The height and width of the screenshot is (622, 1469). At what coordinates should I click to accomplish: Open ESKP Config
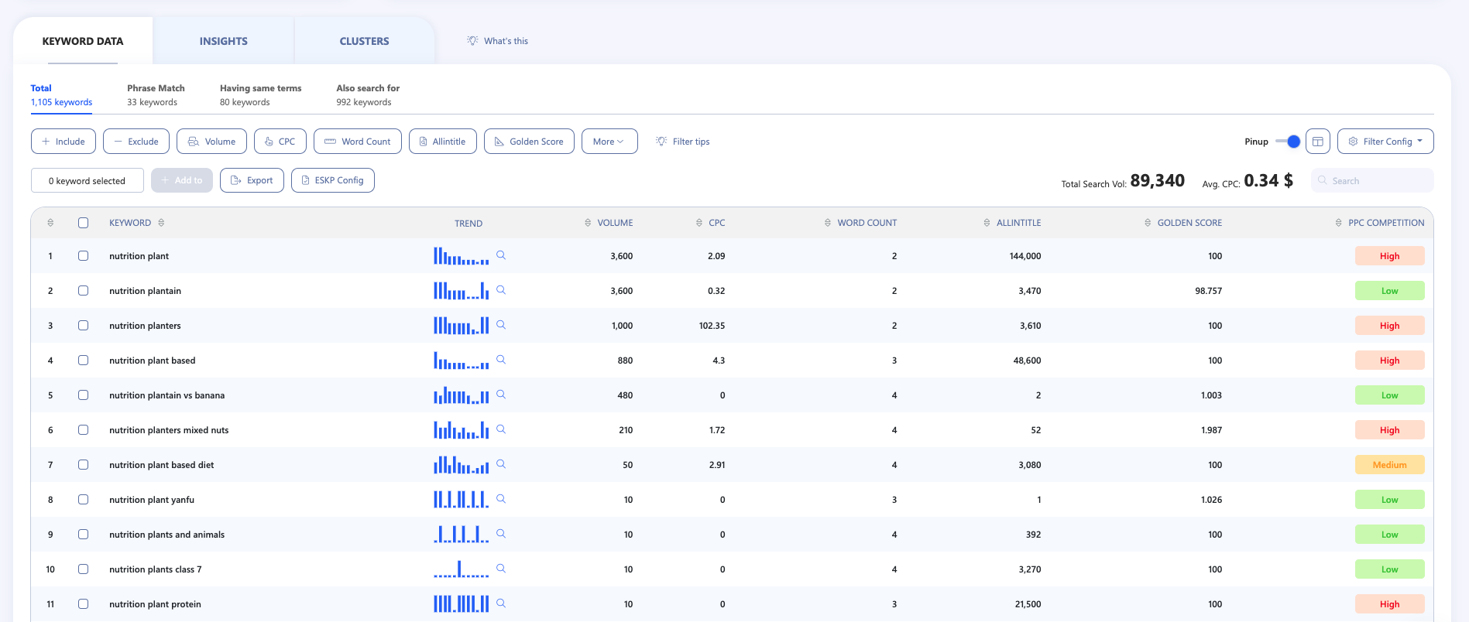(332, 180)
